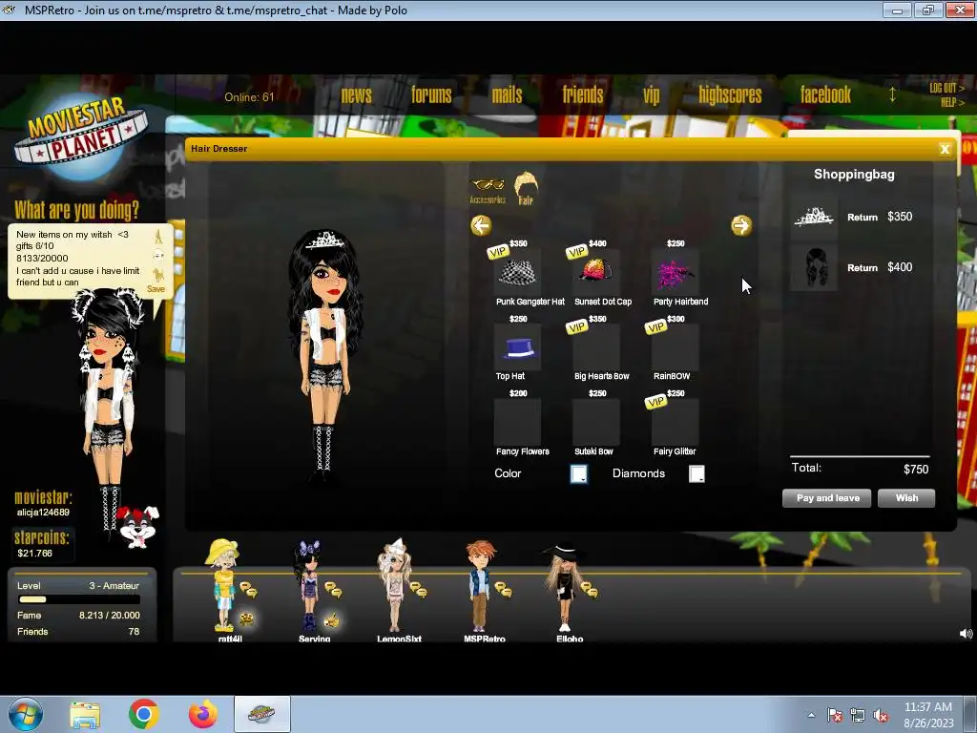This screenshot has height=733, width=977.
Task: Open the friends menu
Action: [x=583, y=94]
